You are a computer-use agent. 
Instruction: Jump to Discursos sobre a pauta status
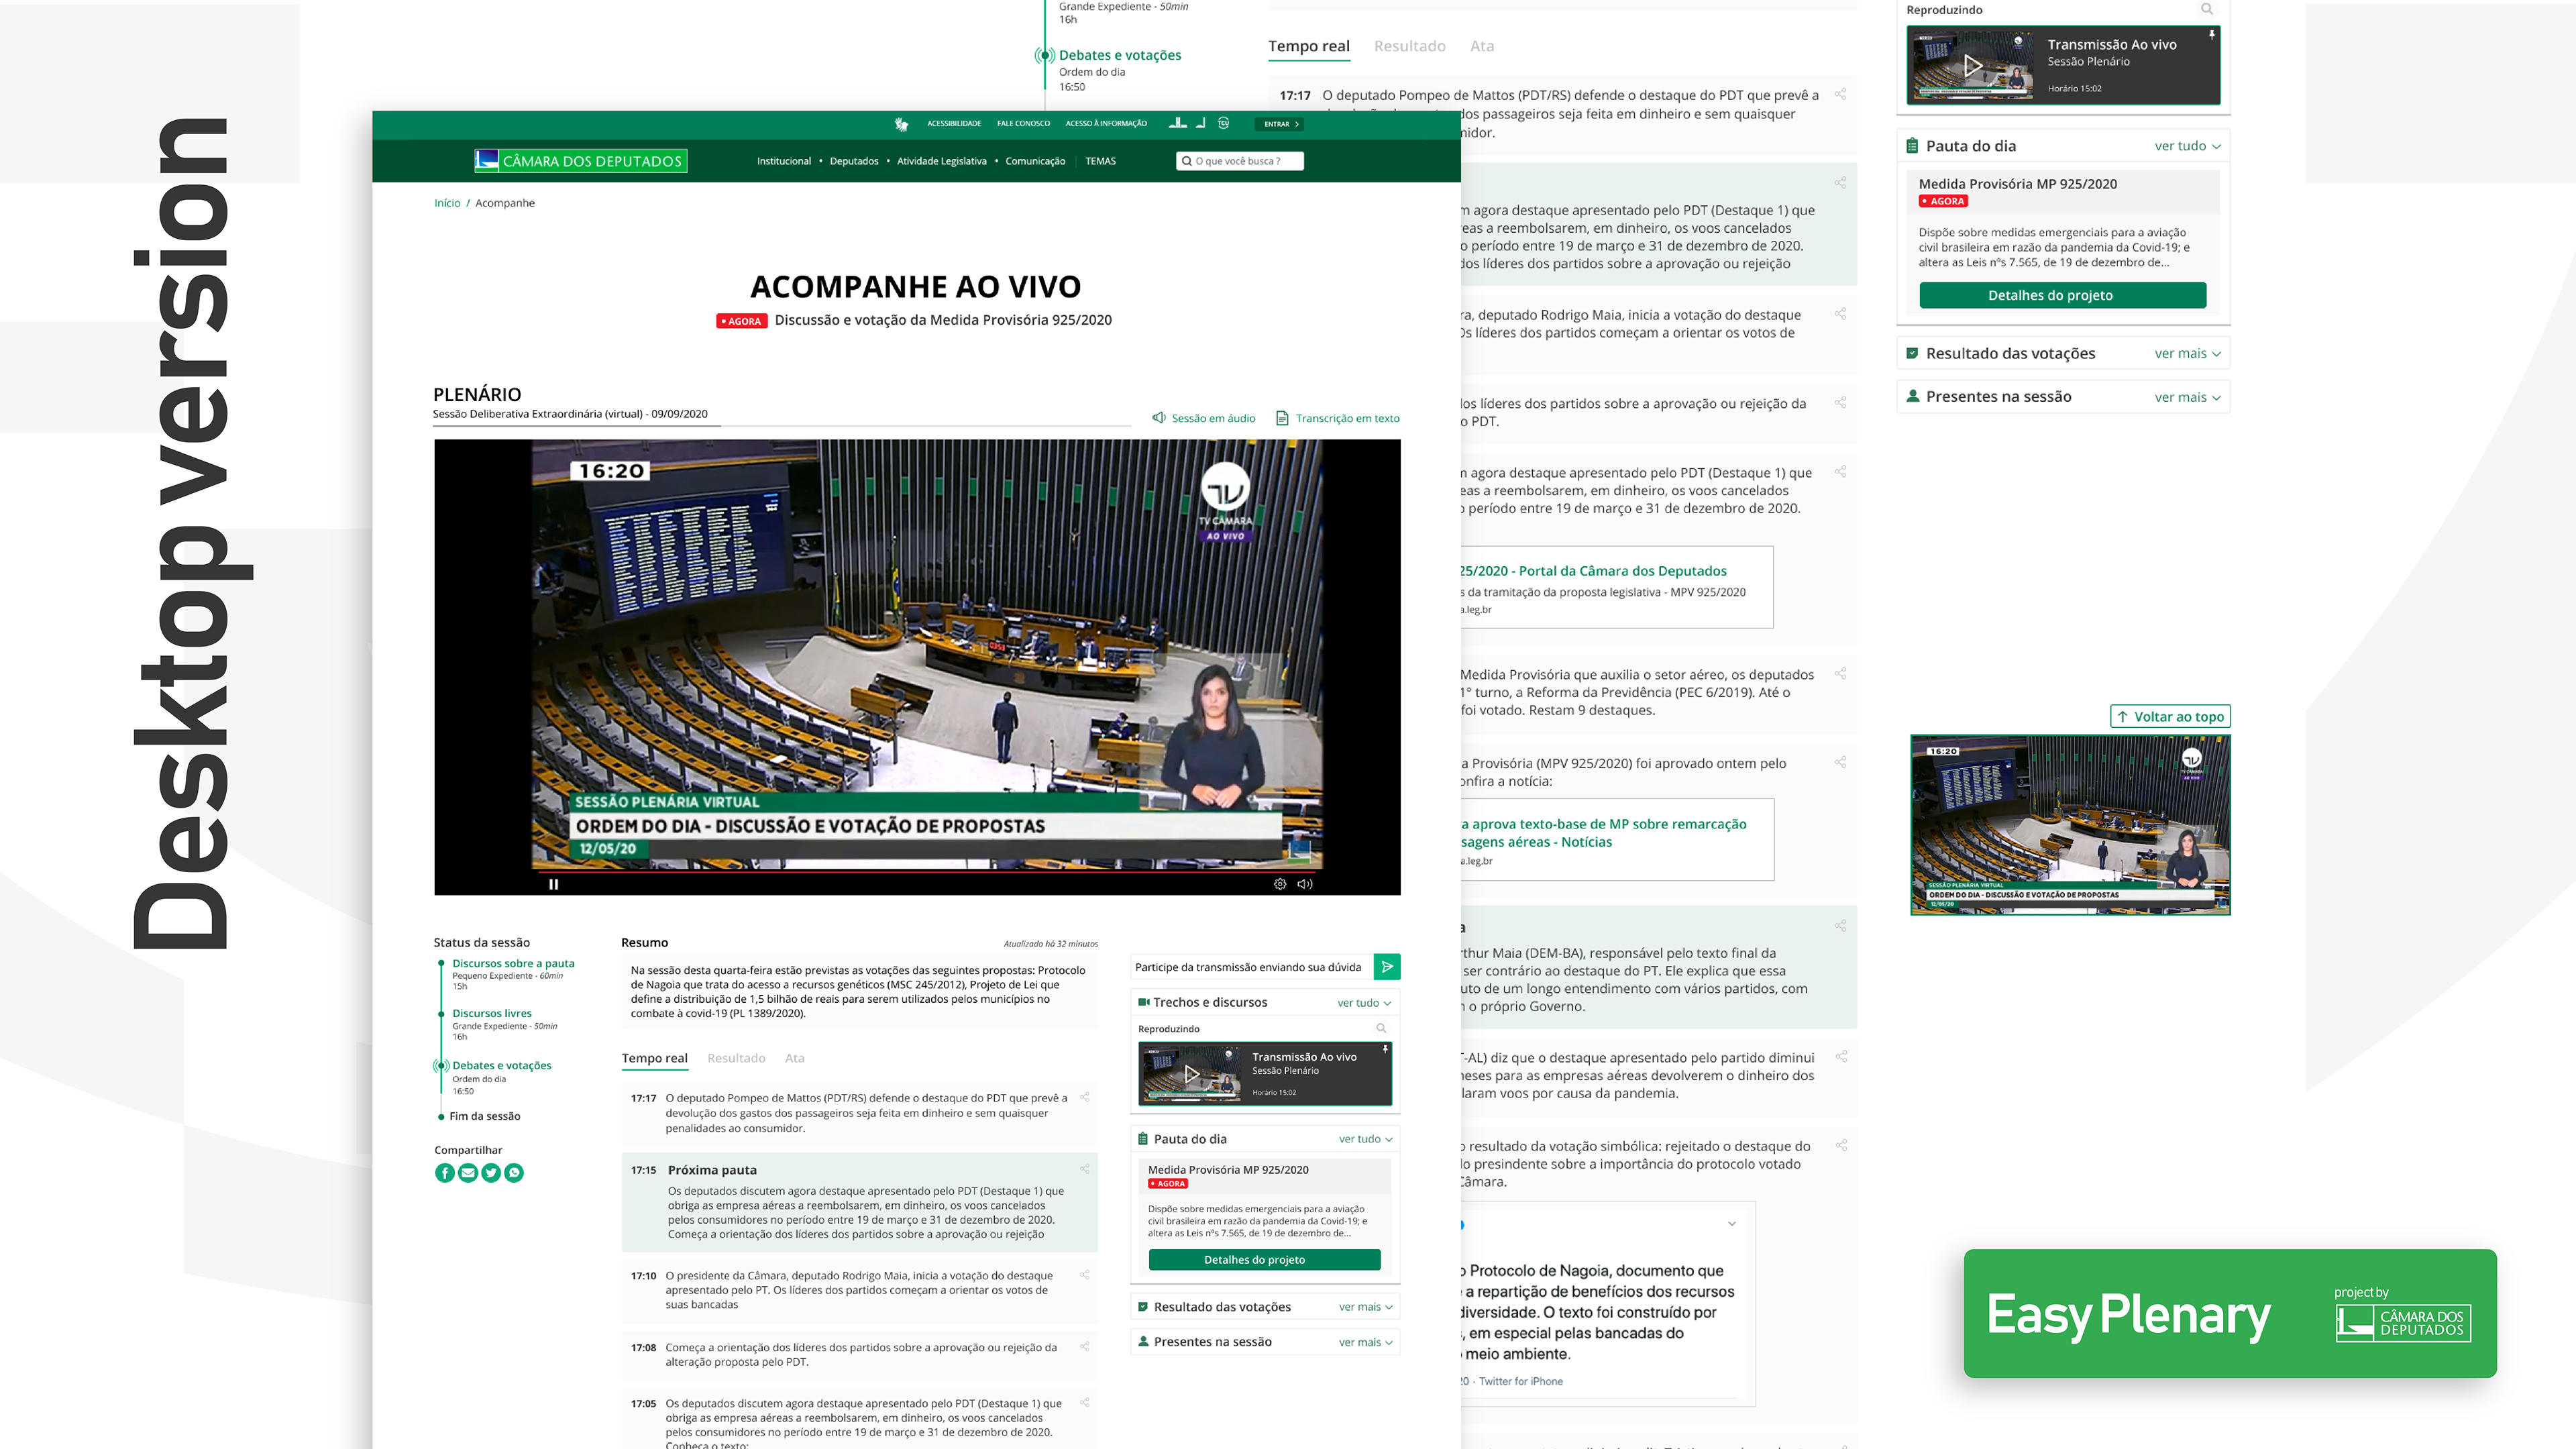click(x=513, y=964)
